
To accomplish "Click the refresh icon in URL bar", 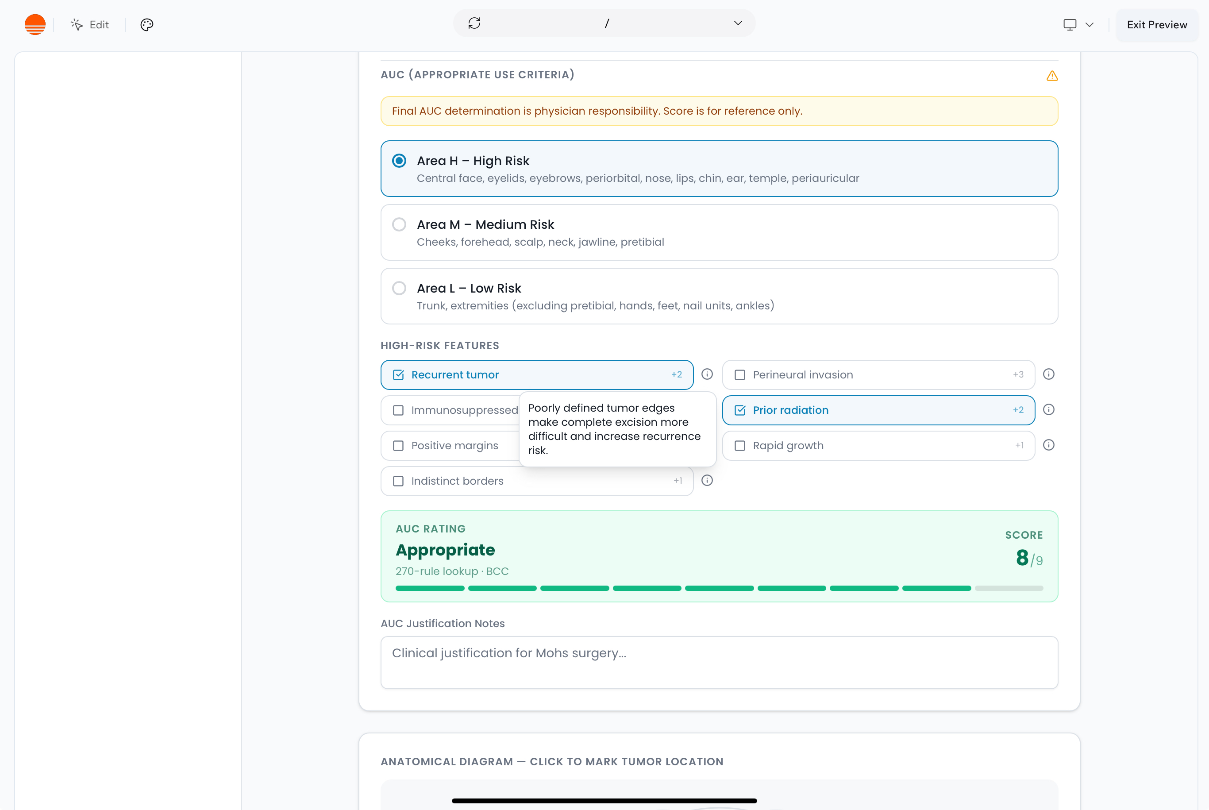I will (474, 23).
